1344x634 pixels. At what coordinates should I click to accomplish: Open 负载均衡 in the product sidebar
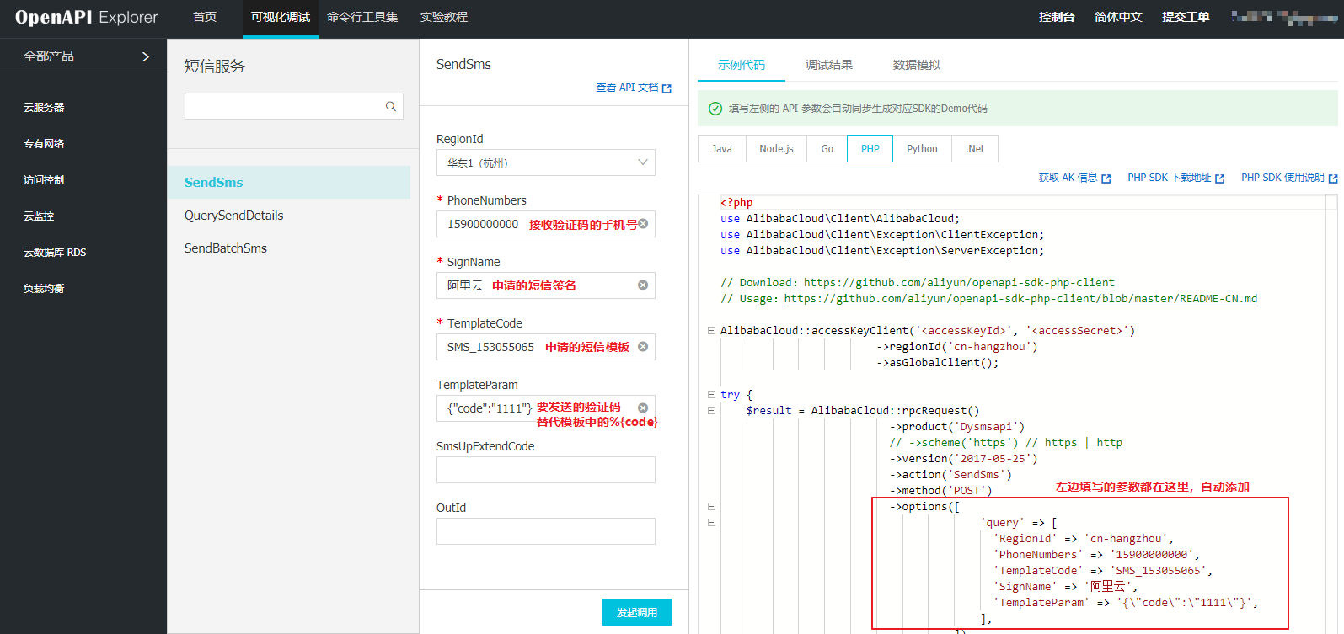tap(44, 289)
